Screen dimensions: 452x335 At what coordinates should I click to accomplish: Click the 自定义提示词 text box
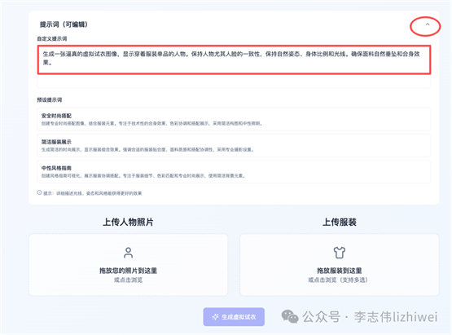[234, 66]
